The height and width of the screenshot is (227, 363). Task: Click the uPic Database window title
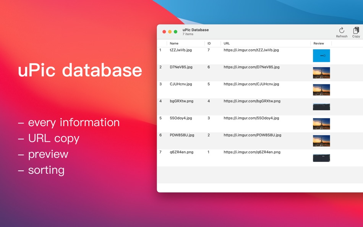(196, 30)
